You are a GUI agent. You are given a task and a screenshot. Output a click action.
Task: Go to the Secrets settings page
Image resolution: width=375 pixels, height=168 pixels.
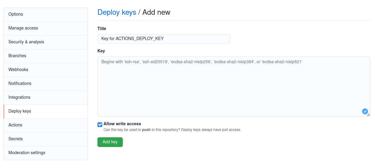click(46, 139)
